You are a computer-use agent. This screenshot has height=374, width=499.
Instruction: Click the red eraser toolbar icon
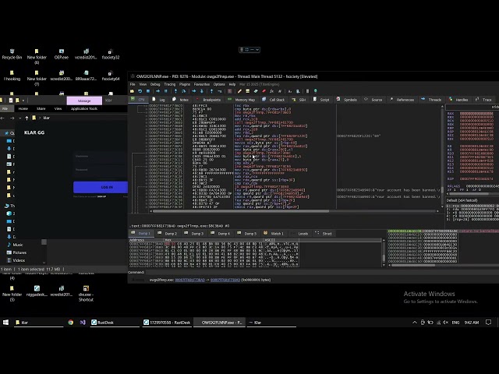[264, 91]
